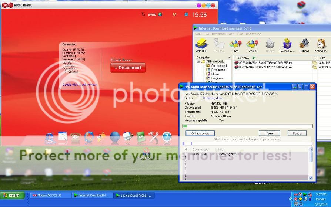Click scroll down arrow in connections list
Viewport: 331px width, 207px height.
pos(311,178)
